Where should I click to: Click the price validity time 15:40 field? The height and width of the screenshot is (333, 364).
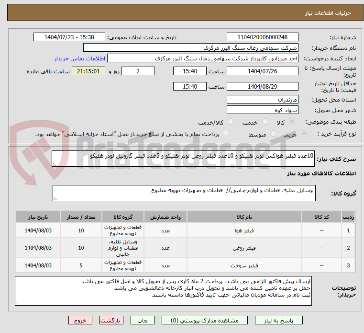190,87
